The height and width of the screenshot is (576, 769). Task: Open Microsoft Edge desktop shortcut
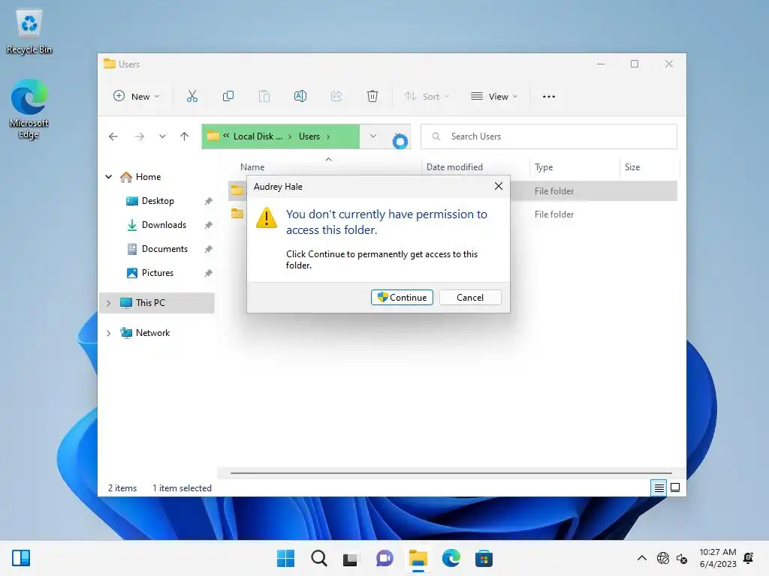pos(29,109)
